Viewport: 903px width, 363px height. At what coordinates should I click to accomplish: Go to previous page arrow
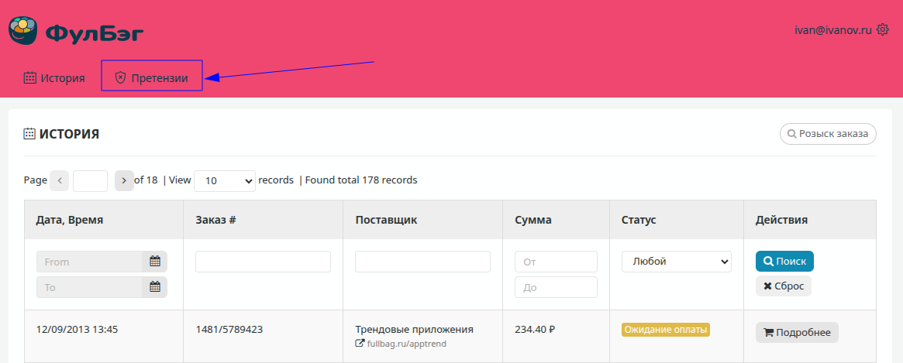tap(59, 180)
